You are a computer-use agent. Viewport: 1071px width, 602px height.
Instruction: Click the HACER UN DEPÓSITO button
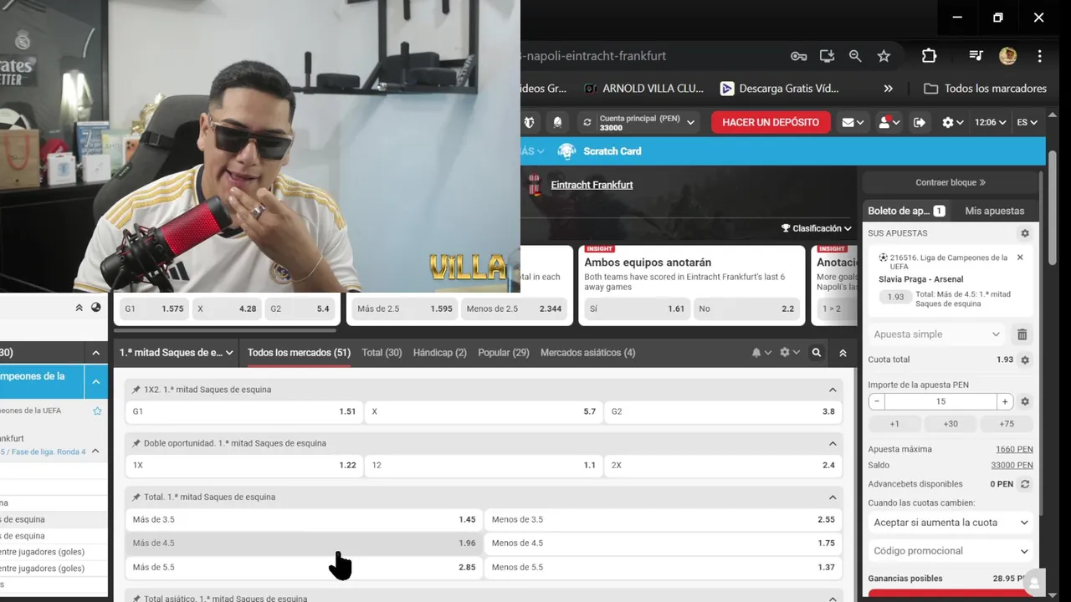tap(771, 122)
